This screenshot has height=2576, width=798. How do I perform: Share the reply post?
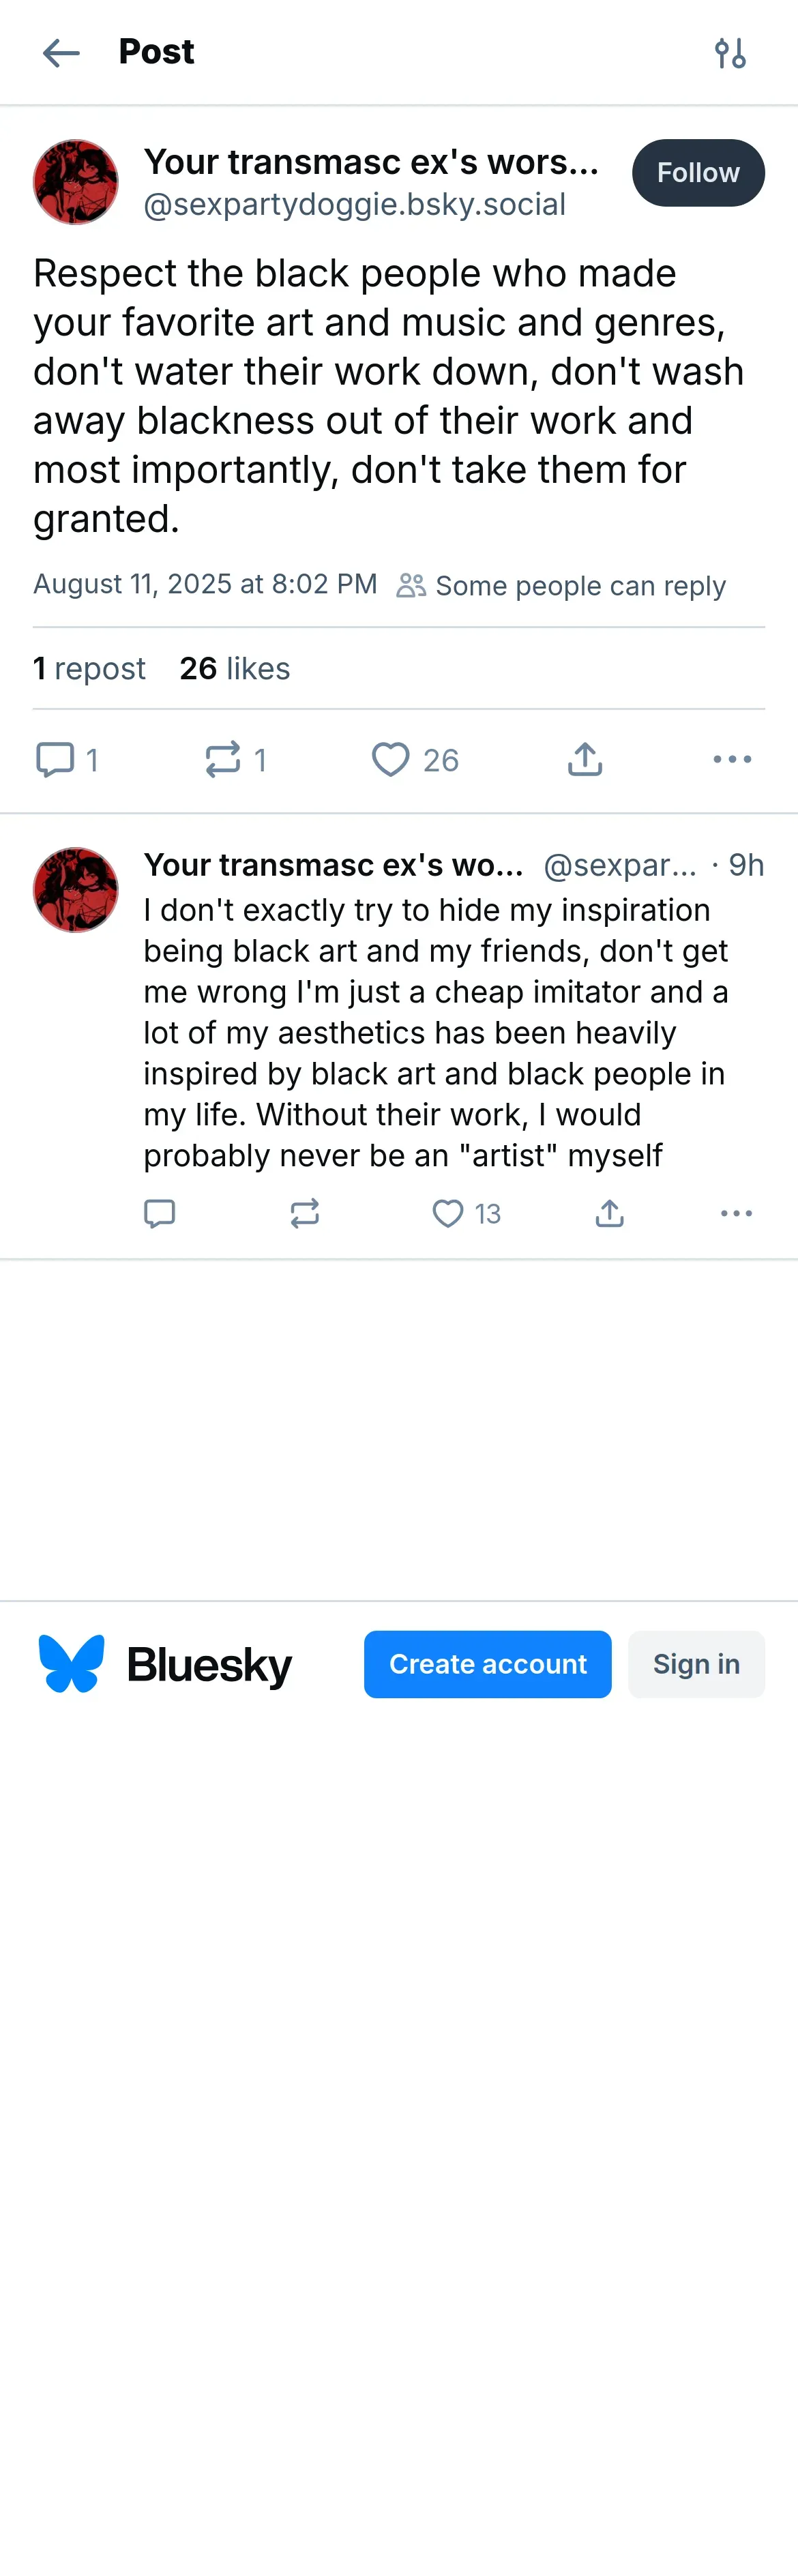[x=610, y=1213]
